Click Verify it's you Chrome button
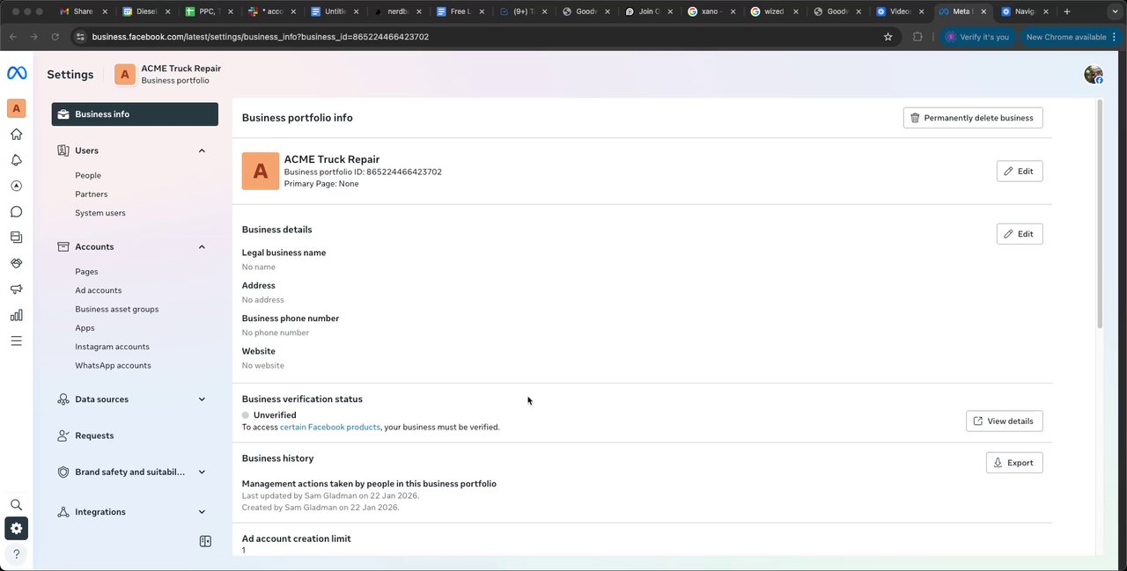 tap(977, 37)
